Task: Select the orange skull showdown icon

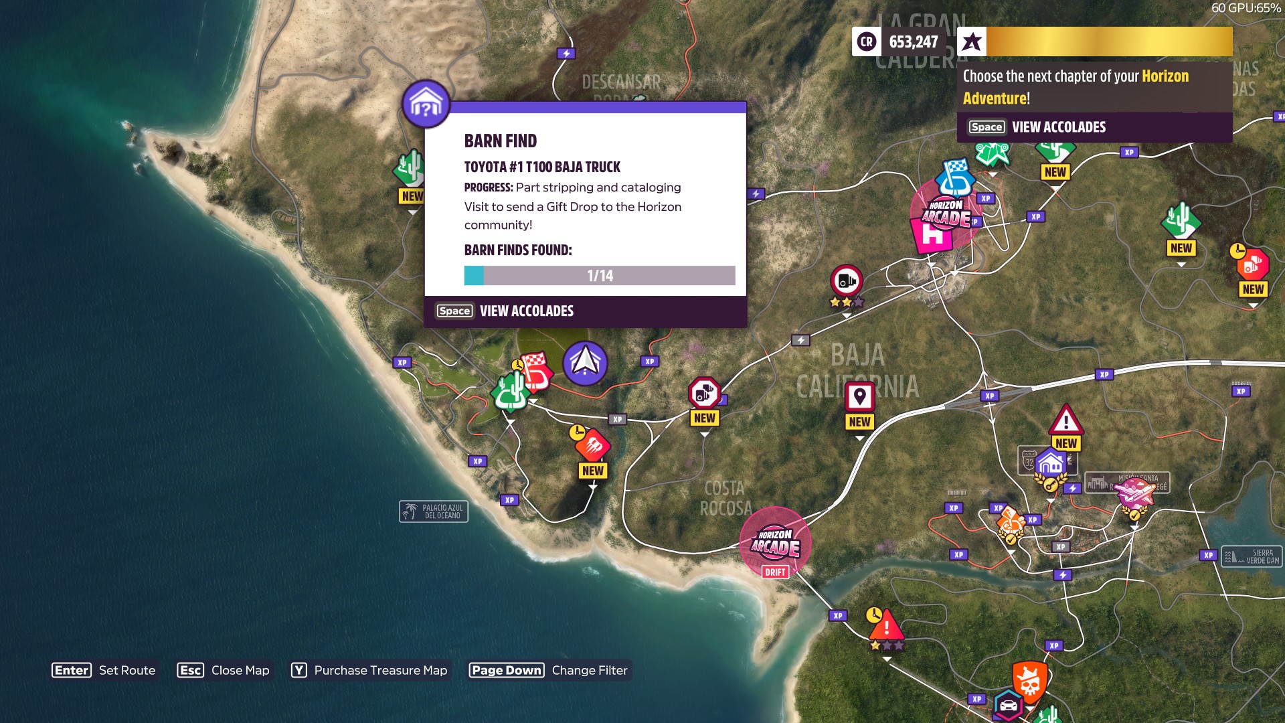Action: pyautogui.click(x=1029, y=681)
